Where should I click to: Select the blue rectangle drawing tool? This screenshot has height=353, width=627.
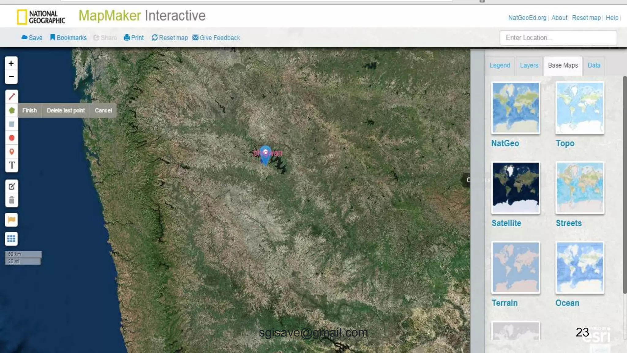[x=12, y=124]
